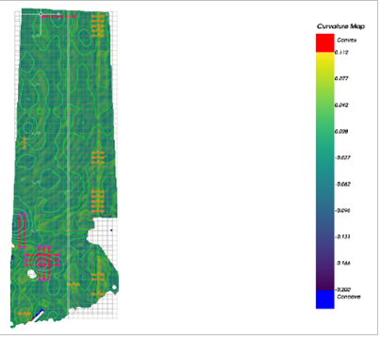Click the lone orange marker at bottom left

25,314
